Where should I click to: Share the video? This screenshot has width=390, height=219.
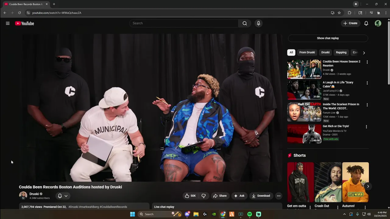click(x=220, y=196)
